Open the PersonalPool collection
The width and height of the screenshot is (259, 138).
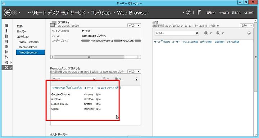28,47
